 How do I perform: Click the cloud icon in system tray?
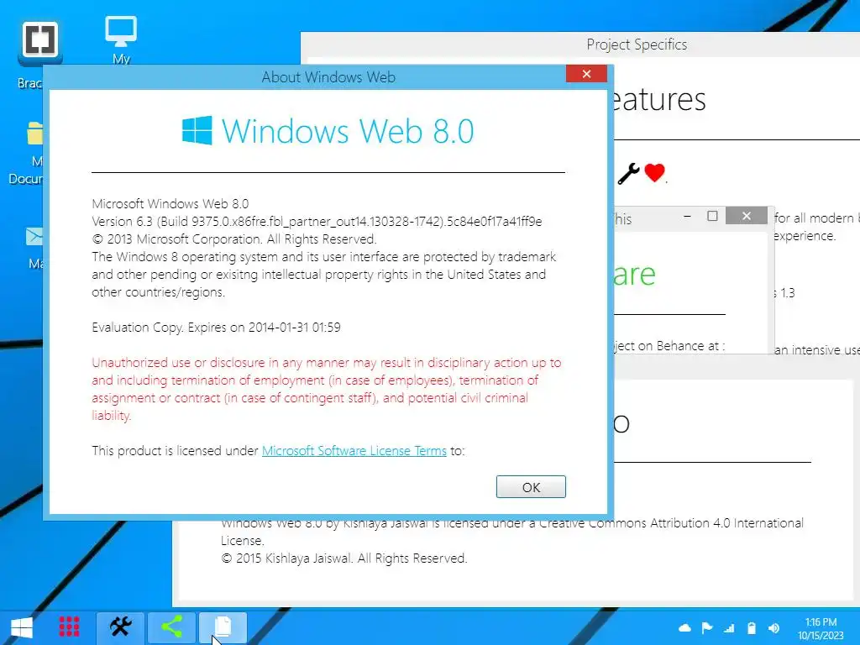pyautogui.click(x=684, y=628)
